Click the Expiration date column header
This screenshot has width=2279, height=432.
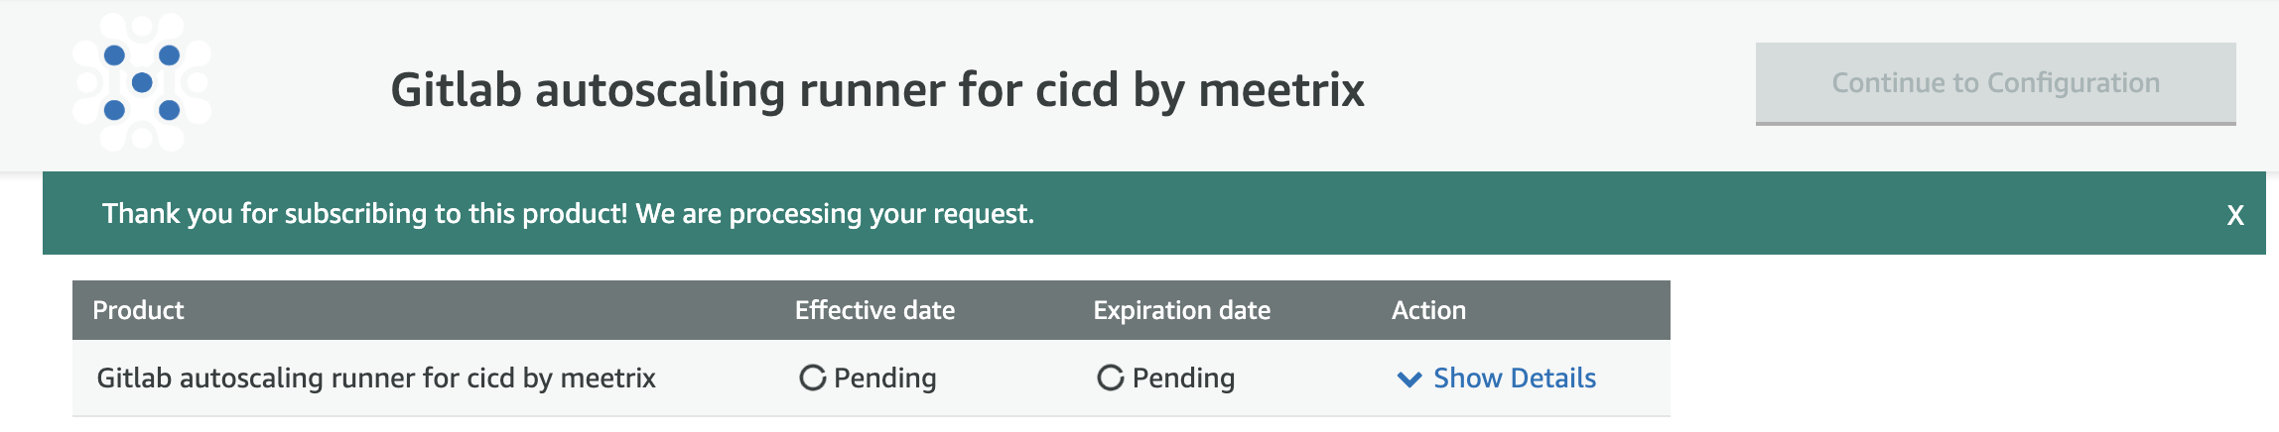[x=1181, y=310]
